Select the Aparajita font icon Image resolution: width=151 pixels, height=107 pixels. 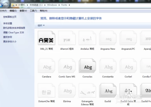(146, 38)
